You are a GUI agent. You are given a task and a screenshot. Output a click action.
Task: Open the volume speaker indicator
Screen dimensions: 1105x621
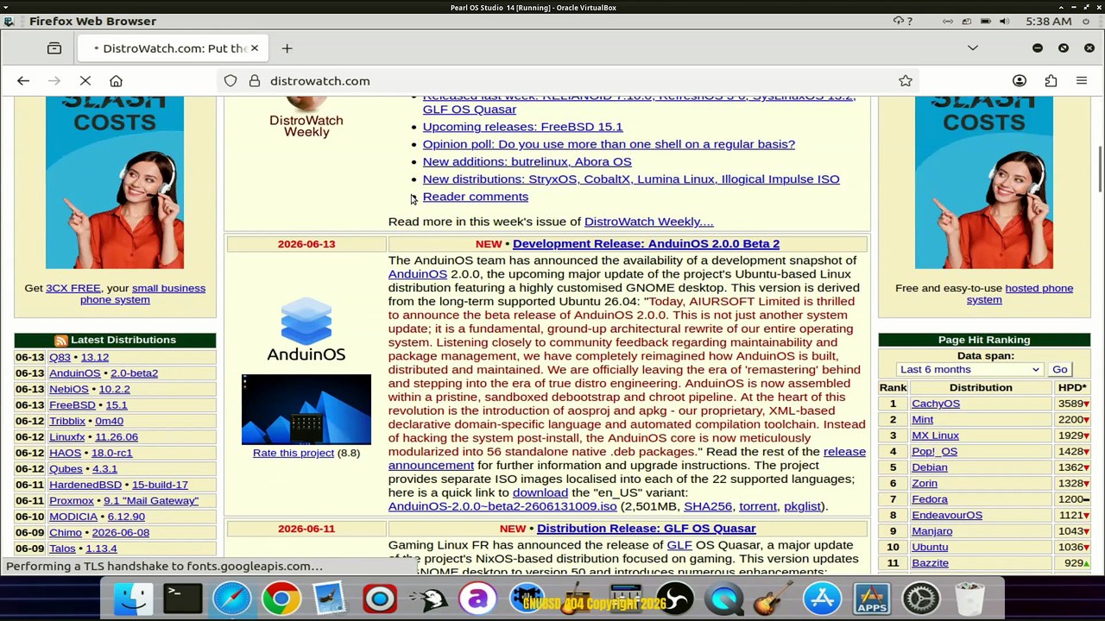click(x=1004, y=21)
